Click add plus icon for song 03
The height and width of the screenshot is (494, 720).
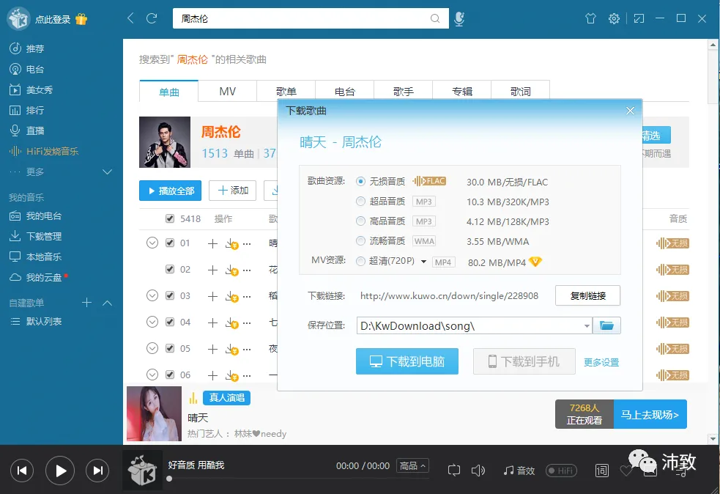click(x=212, y=296)
